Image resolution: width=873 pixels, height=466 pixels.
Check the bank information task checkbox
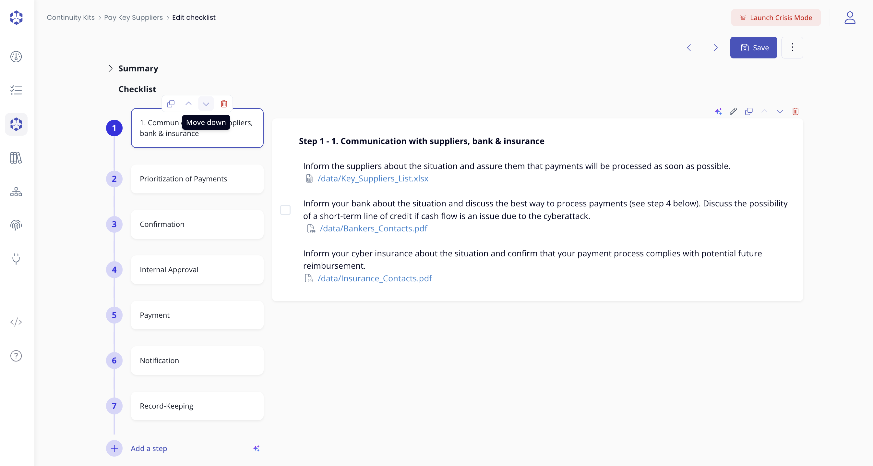tap(285, 210)
